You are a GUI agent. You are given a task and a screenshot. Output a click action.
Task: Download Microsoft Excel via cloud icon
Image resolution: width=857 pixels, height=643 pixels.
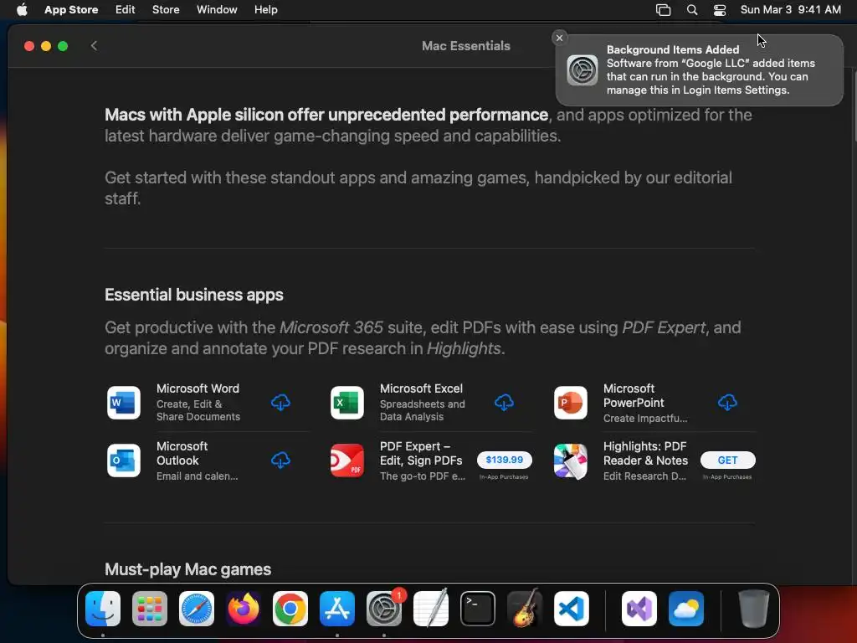click(x=504, y=403)
